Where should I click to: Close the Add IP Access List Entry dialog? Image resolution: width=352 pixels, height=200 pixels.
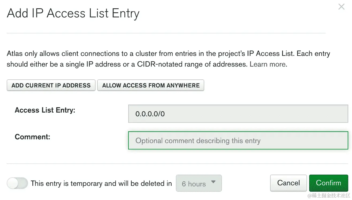[x=341, y=7]
